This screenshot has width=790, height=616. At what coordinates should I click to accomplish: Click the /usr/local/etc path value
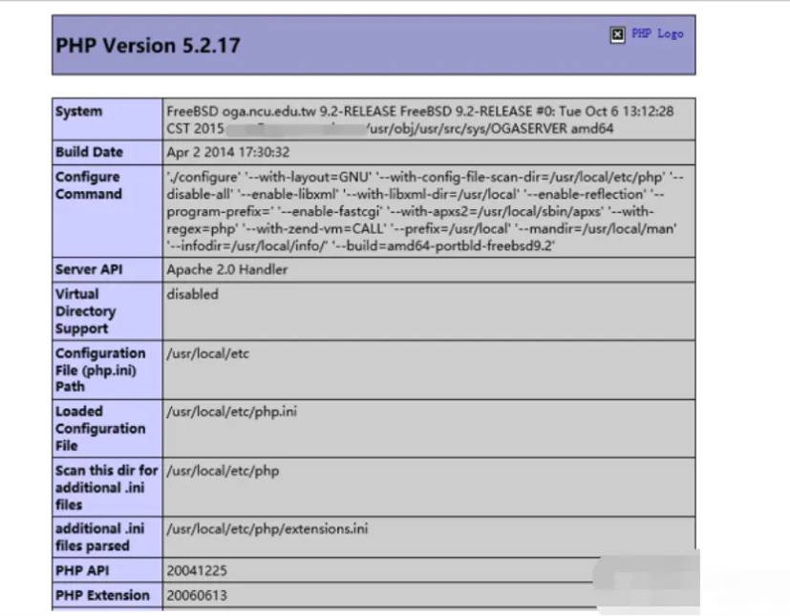(x=207, y=353)
